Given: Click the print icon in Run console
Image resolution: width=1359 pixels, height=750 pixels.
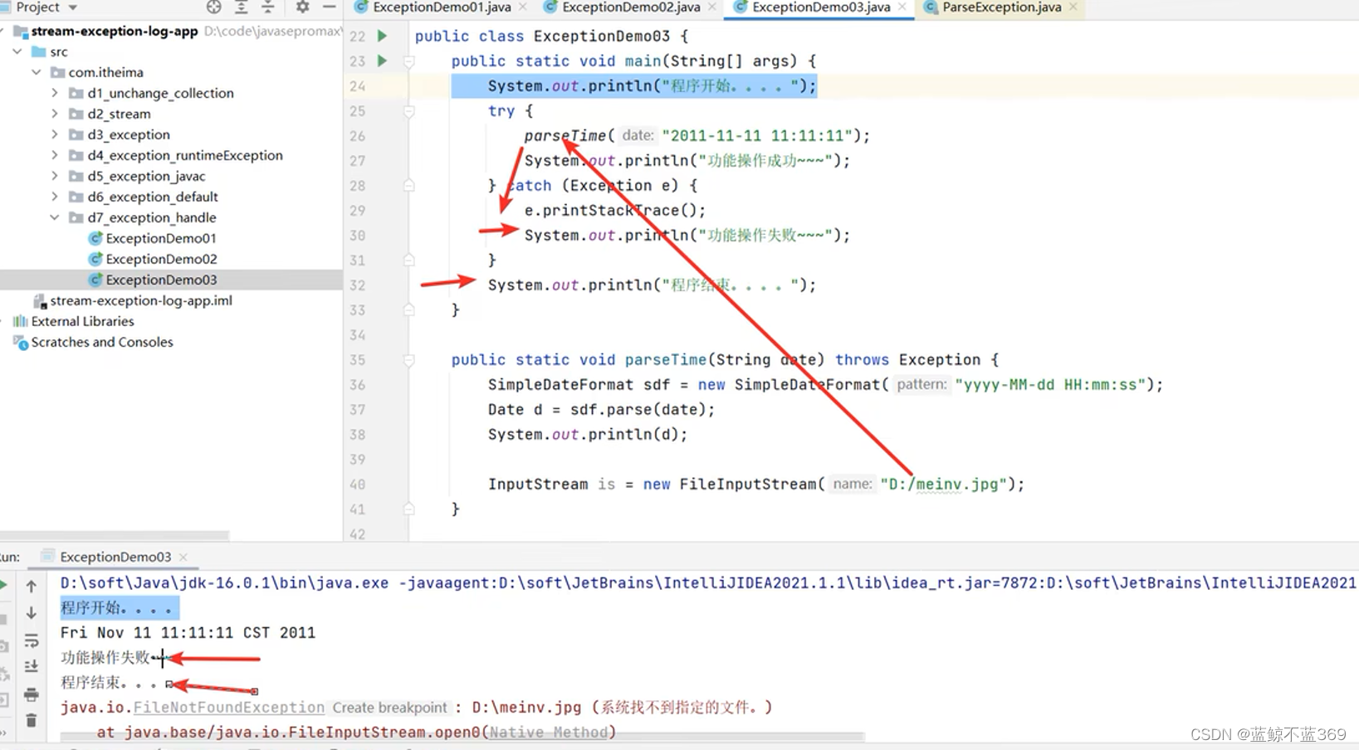Looking at the screenshot, I should click(32, 694).
